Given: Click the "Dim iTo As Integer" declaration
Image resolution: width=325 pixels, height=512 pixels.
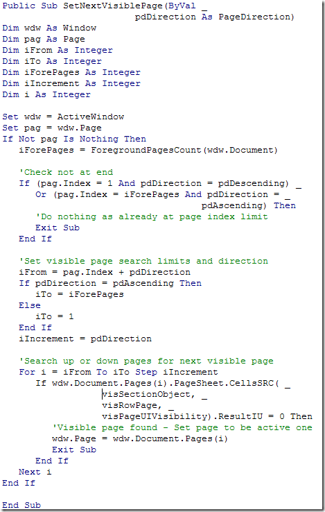Looking at the screenshot, I should pyautogui.click(x=52, y=61).
